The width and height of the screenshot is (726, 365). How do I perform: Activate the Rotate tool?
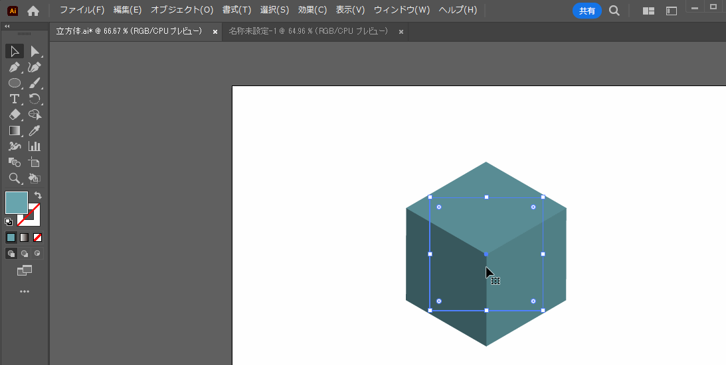coord(35,99)
